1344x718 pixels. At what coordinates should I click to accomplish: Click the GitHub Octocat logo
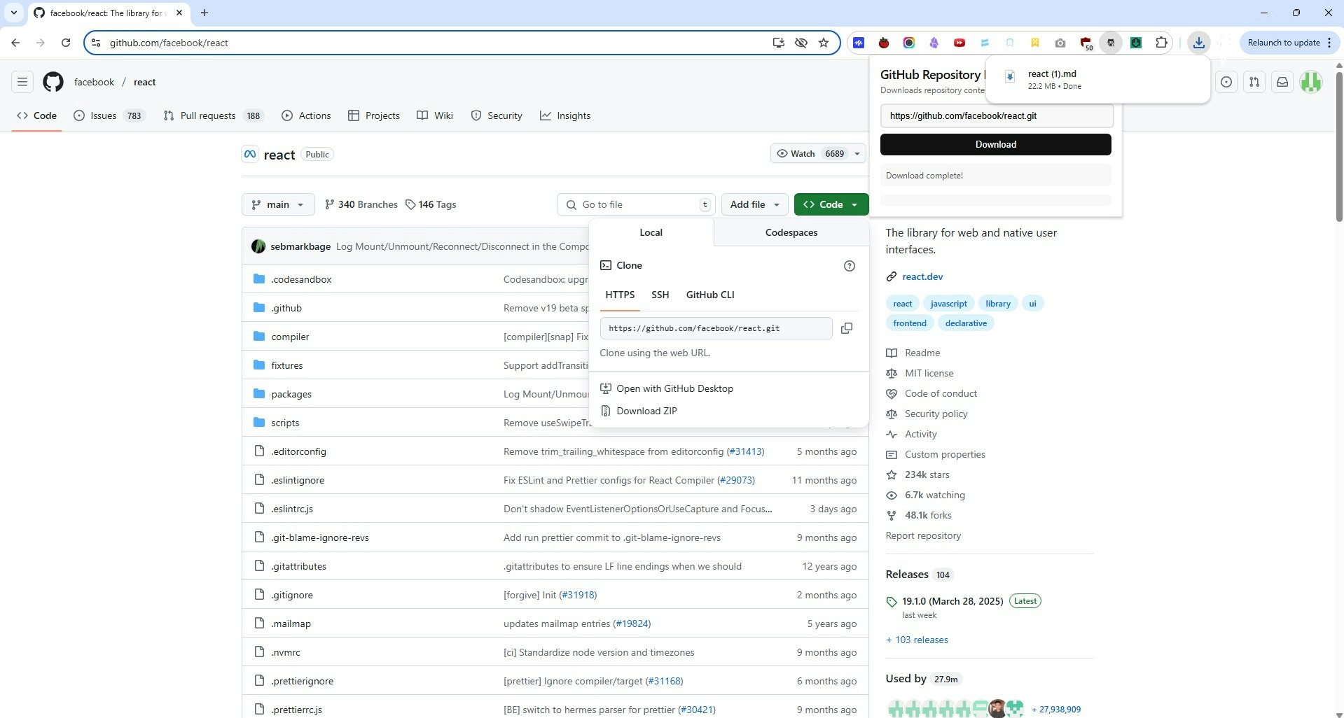[x=53, y=82]
